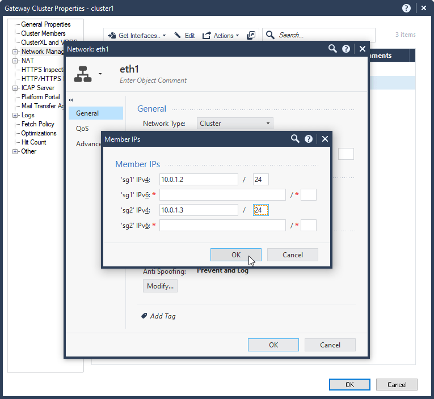This screenshot has width=434, height=399.
Task: Select the General tab in eth1 dialog
Action: coord(96,113)
